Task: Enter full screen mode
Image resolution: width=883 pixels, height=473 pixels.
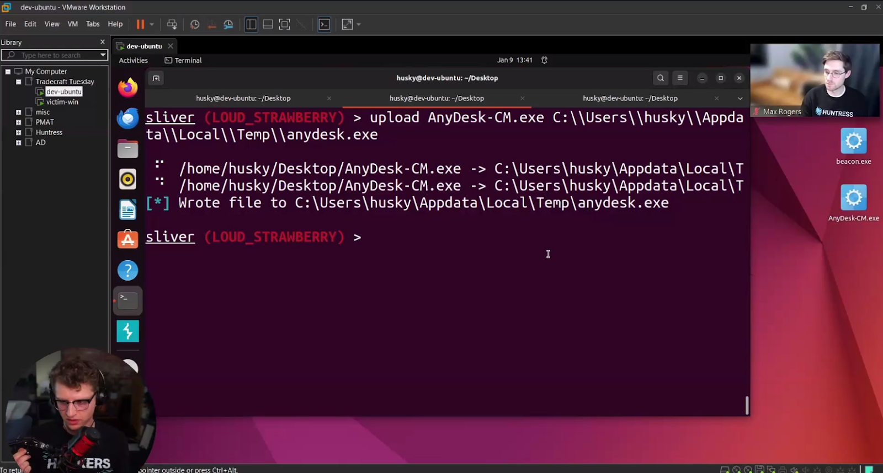Action: coord(285,24)
